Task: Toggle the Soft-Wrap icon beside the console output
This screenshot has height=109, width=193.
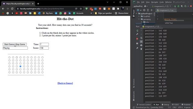Action: pos(141,38)
